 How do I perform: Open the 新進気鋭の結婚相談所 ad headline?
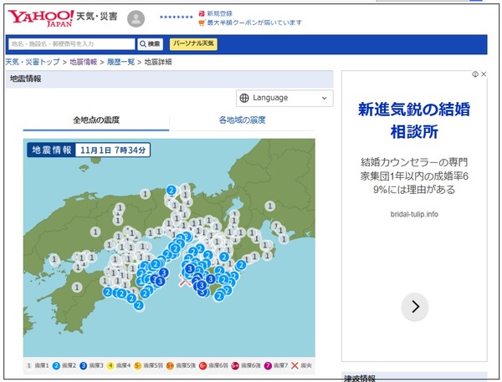pyautogui.click(x=414, y=120)
